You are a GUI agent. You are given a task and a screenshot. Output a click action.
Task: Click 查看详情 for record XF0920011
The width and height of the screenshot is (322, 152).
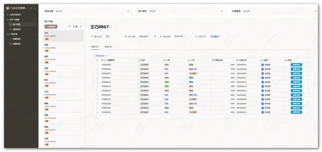[x=296, y=78]
